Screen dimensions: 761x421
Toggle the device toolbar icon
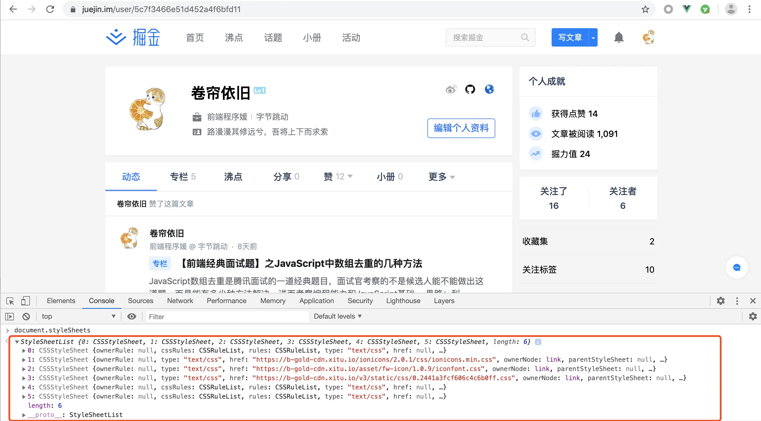[25, 301]
